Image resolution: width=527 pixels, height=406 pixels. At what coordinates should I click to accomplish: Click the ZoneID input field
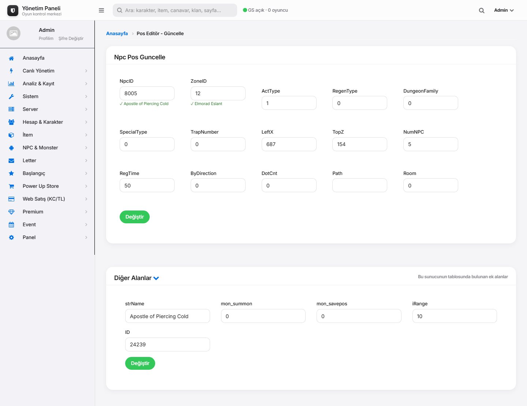coord(218,93)
